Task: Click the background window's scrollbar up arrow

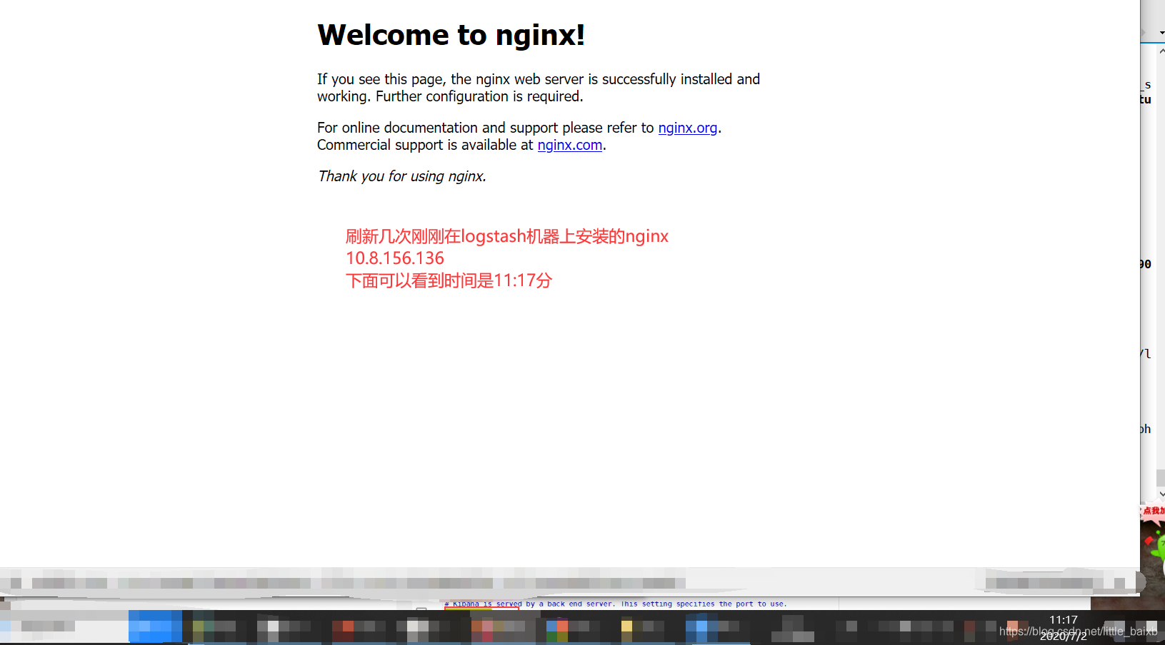Action: (1161, 51)
